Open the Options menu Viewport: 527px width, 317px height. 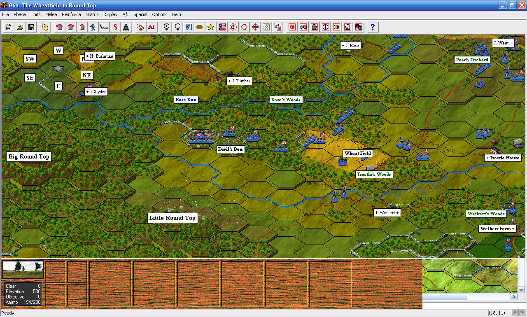point(160,14)
